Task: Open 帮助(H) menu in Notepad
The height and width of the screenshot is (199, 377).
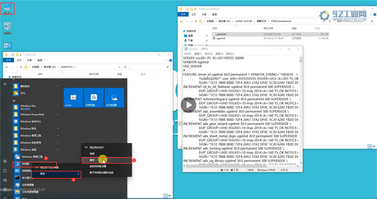Action: click(x=230, y=54)
